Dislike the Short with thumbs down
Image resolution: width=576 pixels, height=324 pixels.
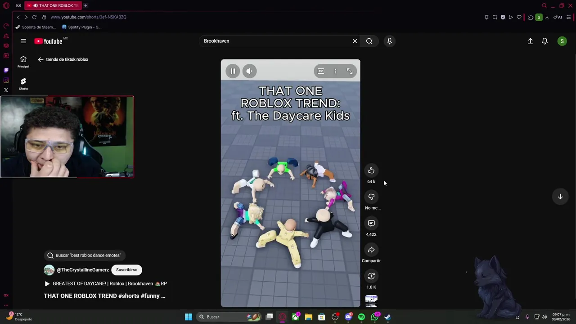point(371,197)
